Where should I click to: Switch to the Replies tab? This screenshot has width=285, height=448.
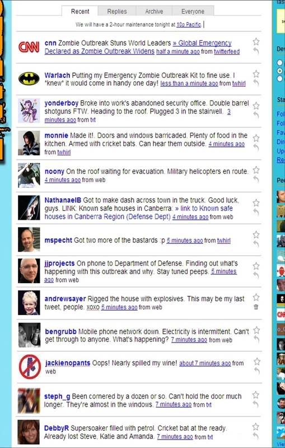tap(117, 11)
